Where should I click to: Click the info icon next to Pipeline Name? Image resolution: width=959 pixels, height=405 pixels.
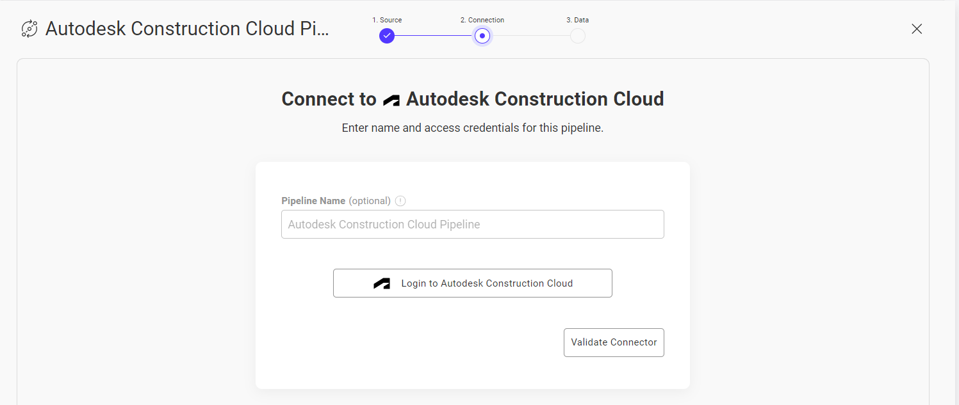400,201
